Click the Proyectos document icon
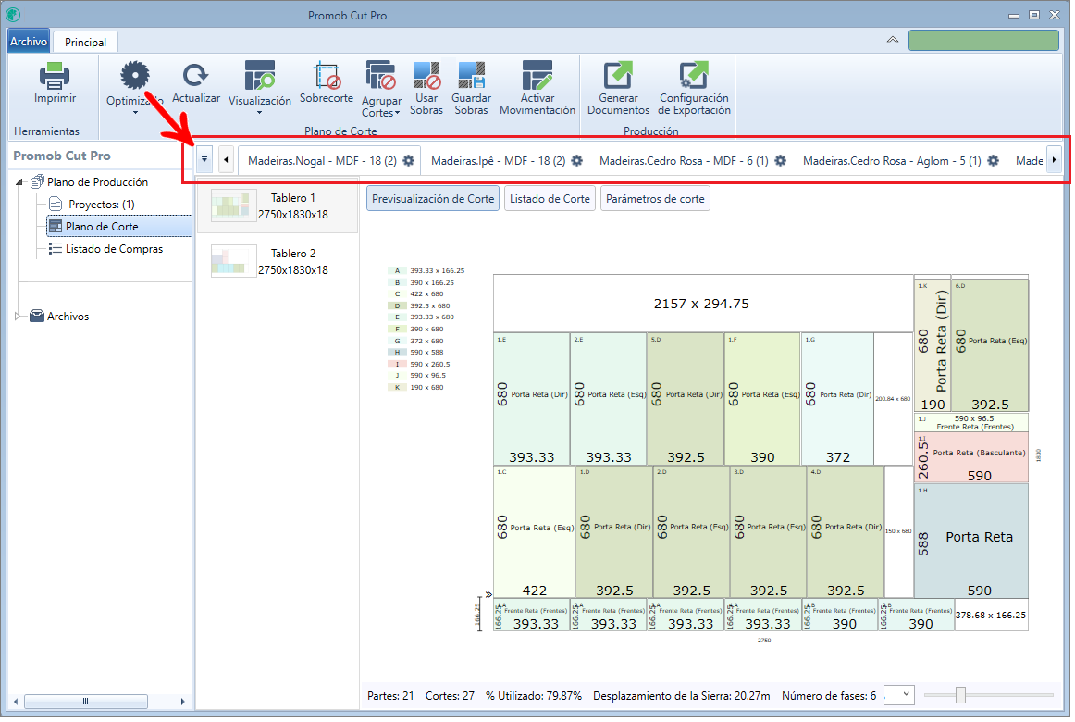This screenshot has width=1075, height=722. click(x=56, y=204)
